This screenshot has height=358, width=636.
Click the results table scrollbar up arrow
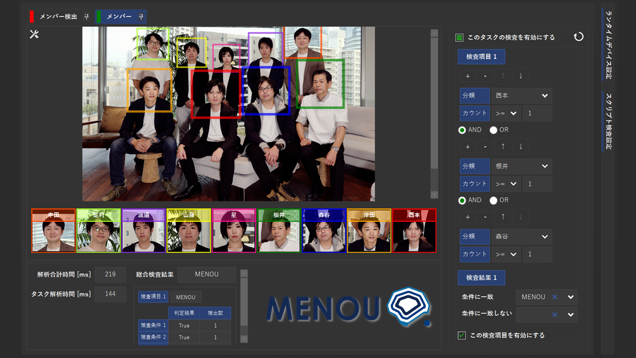(x=244, y=273)
